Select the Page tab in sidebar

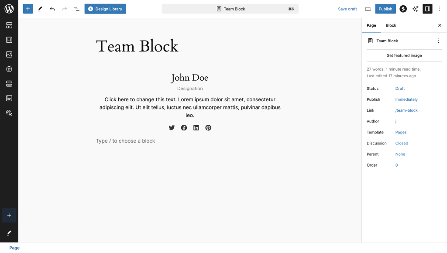[x=371, y=25]
